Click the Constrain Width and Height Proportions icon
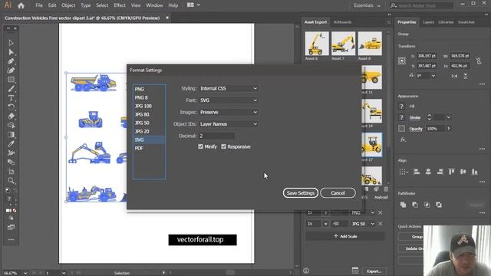 click(x=479, y=61)
